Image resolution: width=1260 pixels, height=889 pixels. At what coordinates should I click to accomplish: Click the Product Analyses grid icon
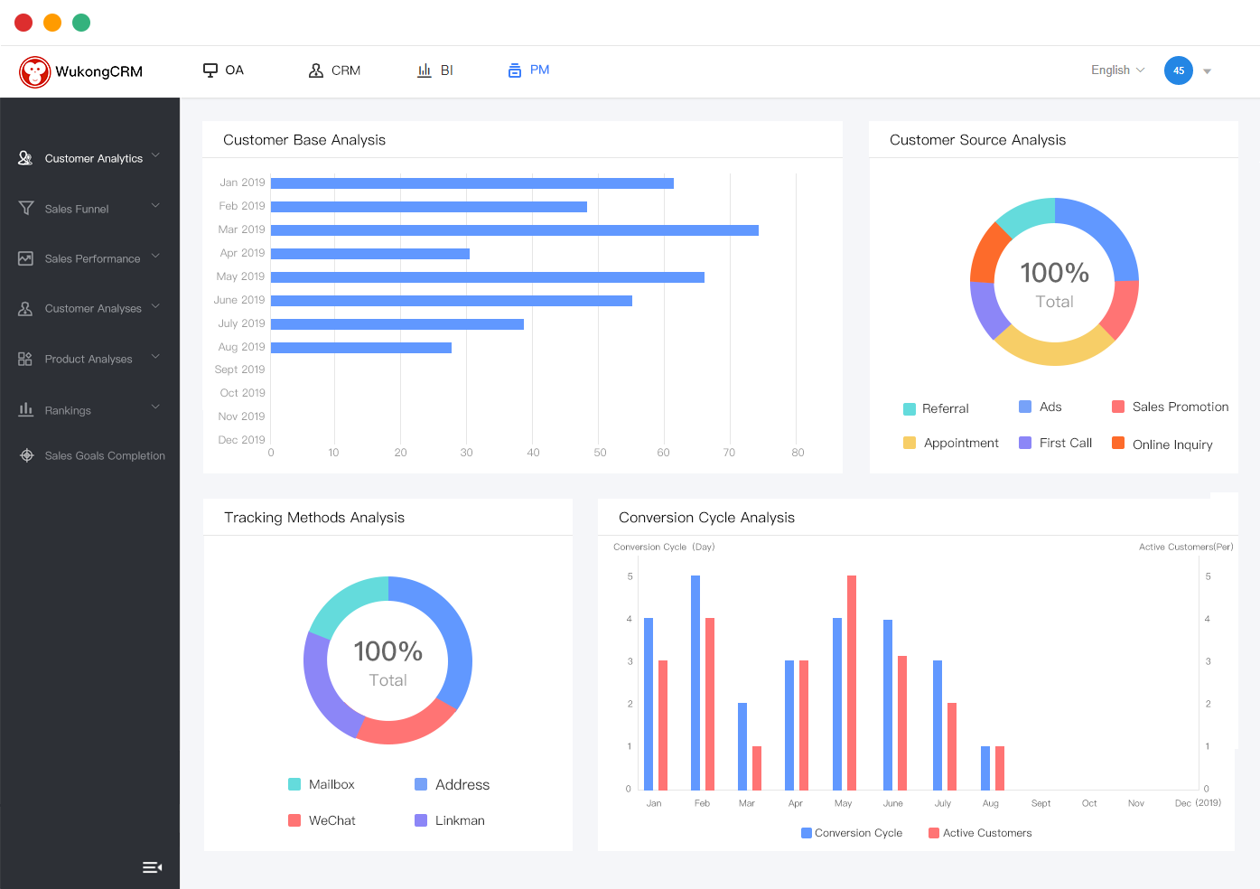(25, 359)
